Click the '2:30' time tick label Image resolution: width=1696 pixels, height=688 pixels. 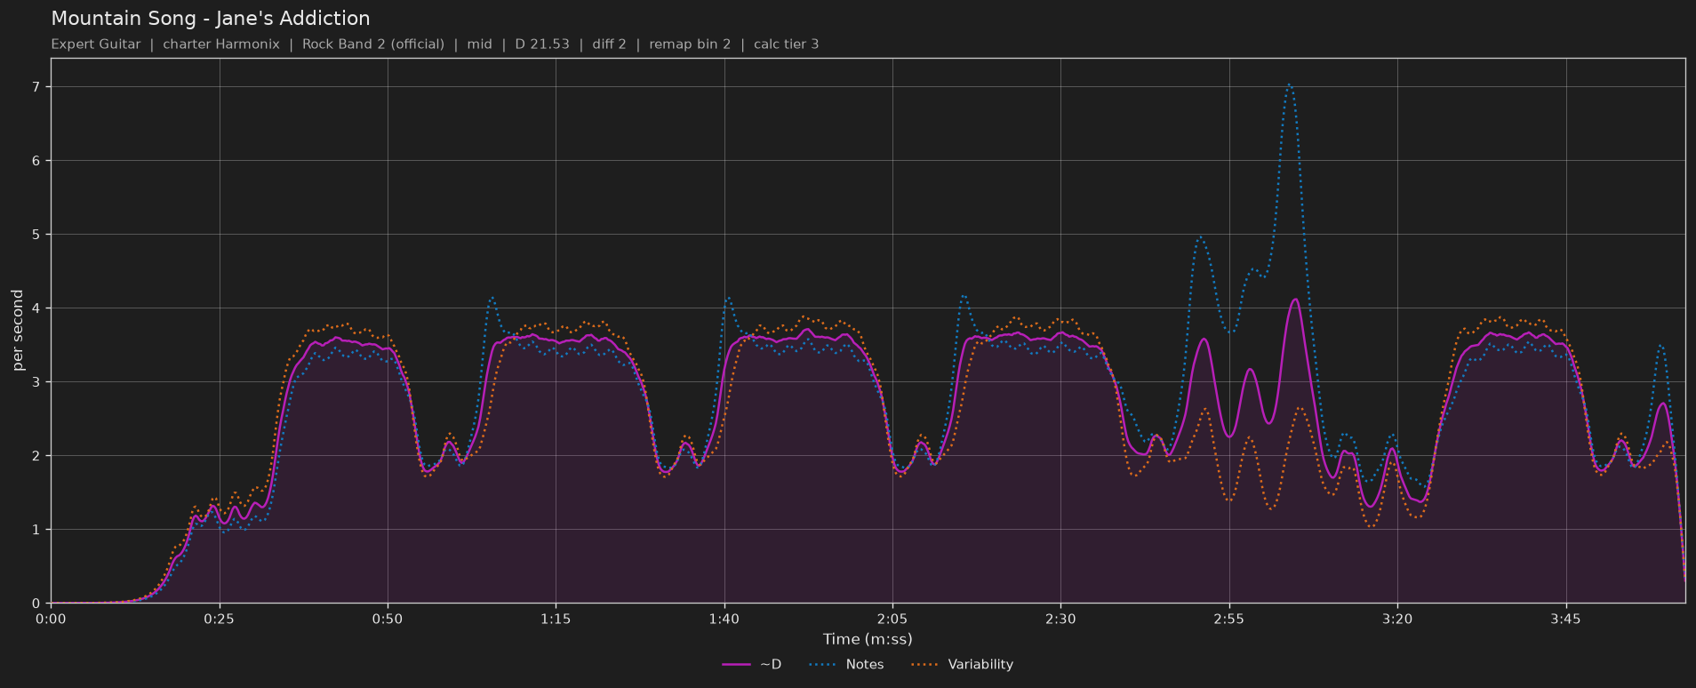(x=1060, y=619)
